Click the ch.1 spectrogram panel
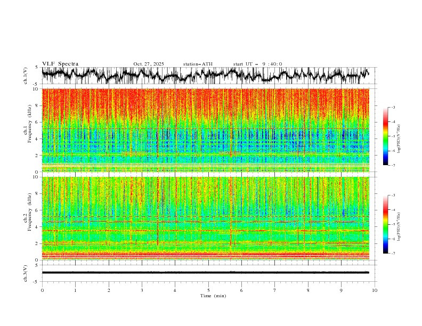The height and width of the screenshot is (326, 422). pos(206,130)
